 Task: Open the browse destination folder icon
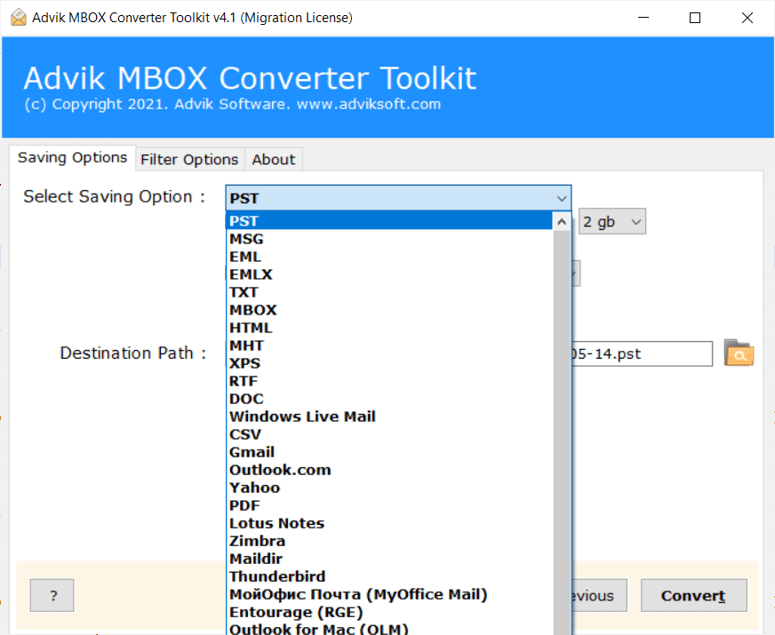pos(739,353)
